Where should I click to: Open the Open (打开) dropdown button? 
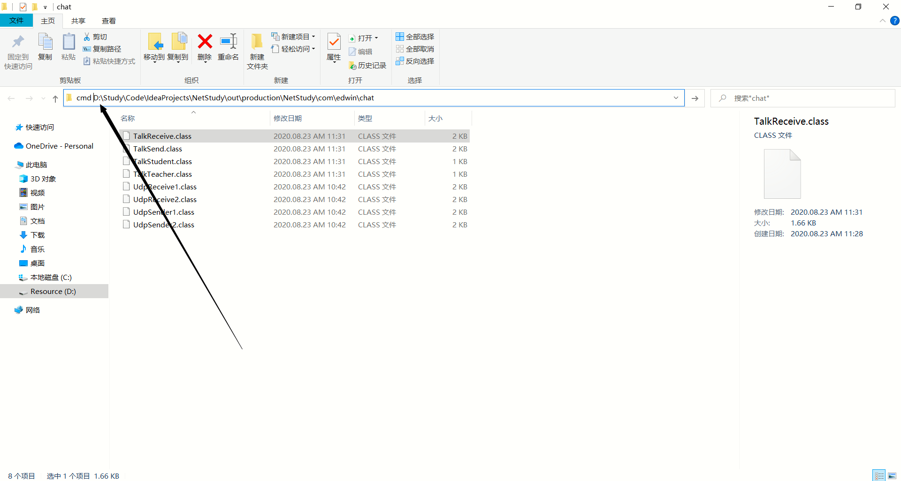click(x=363, y=38)
